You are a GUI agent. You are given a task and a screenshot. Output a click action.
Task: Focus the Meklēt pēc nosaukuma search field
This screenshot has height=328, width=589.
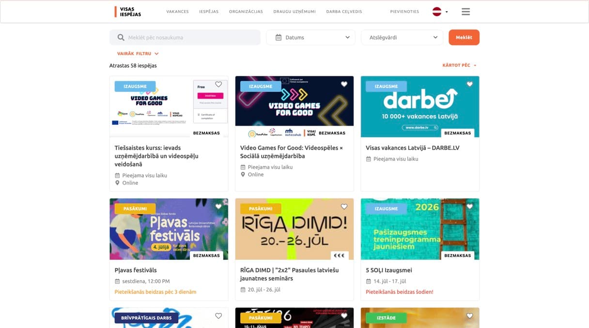(x=185, y=37)
